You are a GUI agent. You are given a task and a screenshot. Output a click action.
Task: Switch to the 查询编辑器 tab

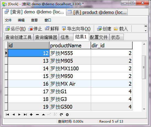(46, 37)
